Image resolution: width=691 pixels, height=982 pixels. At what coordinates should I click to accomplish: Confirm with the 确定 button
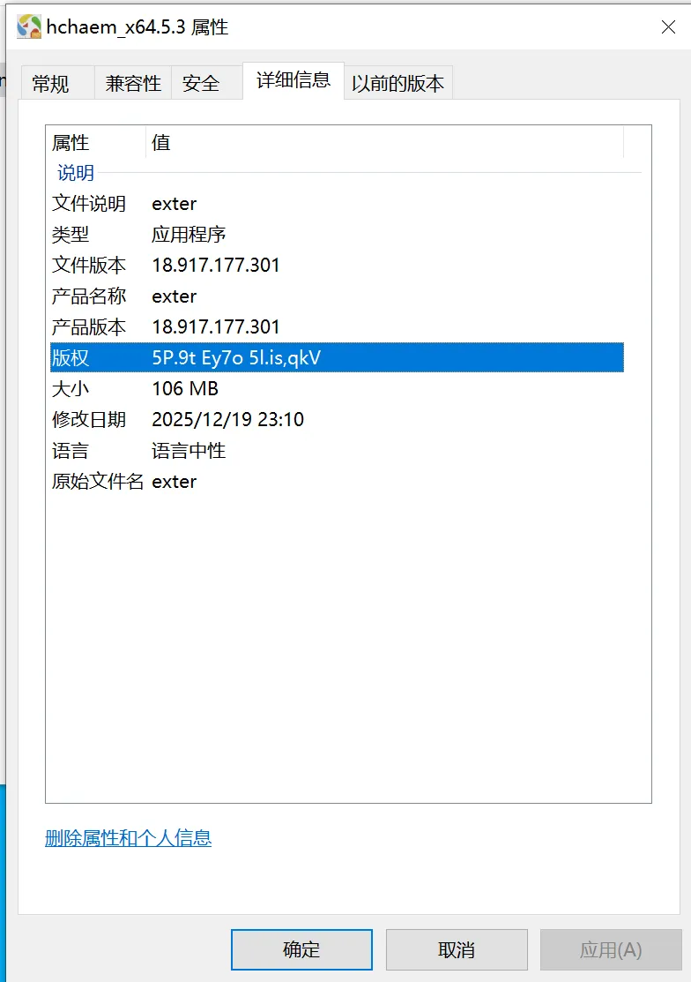(301, 950)
